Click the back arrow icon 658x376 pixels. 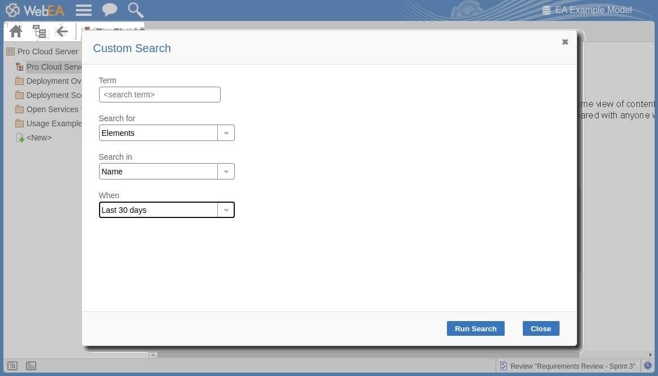click(62, 32)
